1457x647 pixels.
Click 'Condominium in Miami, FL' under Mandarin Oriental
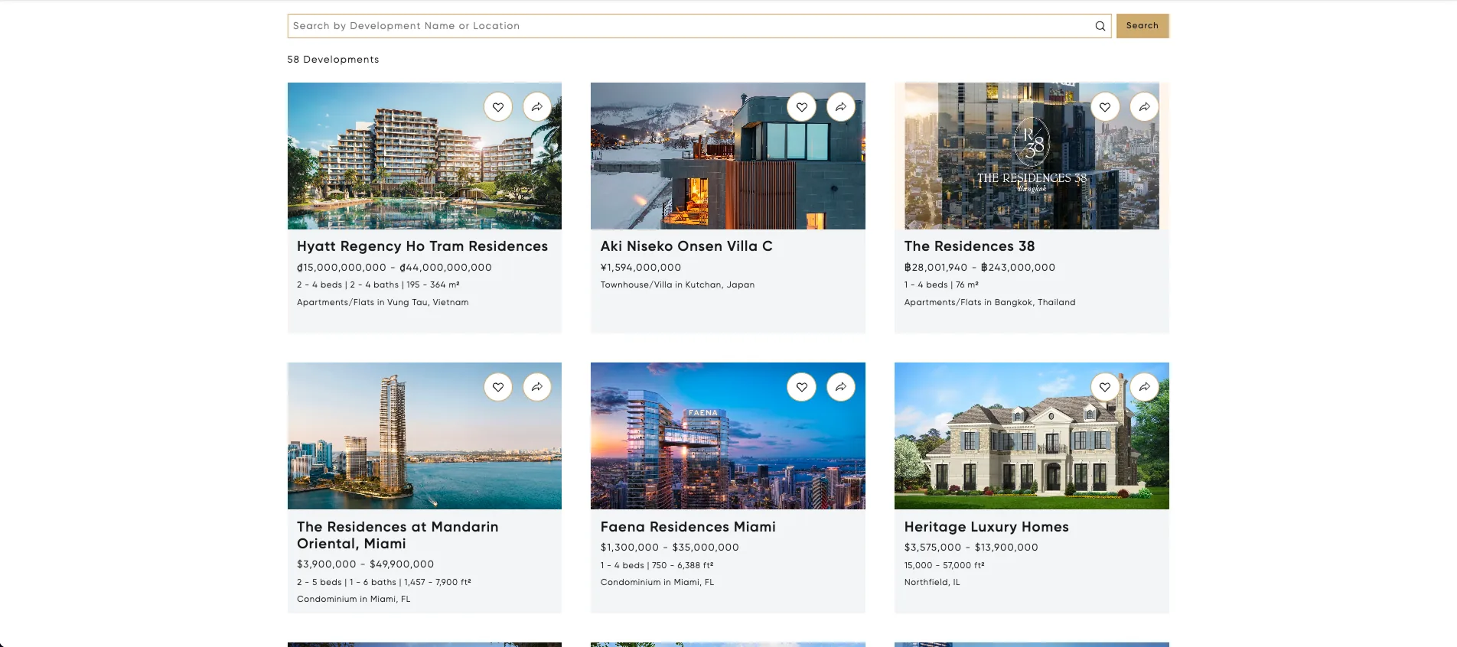pos(354,600)
